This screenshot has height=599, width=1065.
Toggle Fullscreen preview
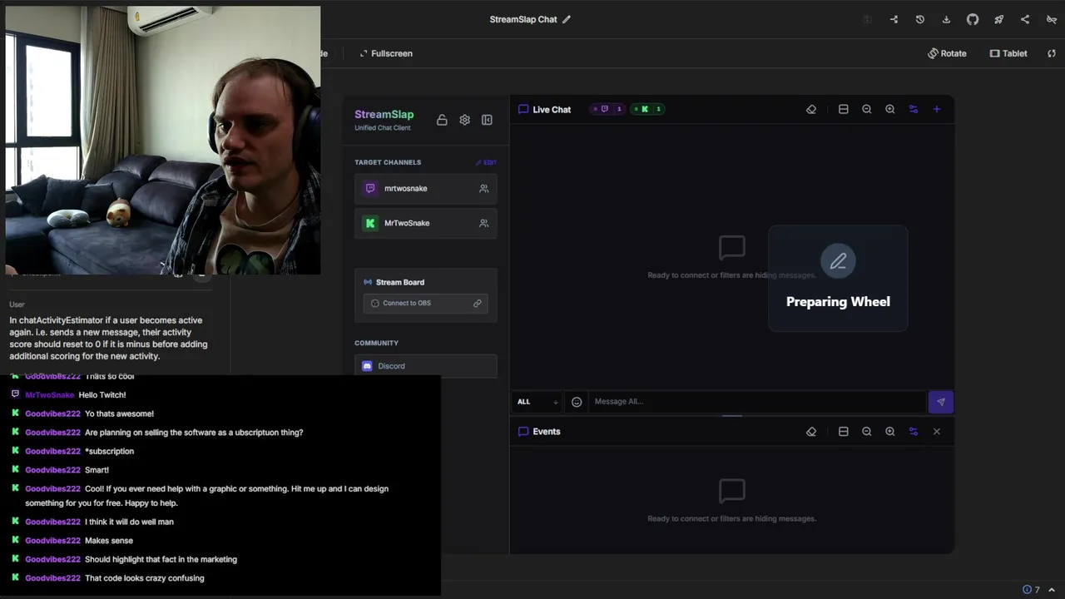point(386,53)
